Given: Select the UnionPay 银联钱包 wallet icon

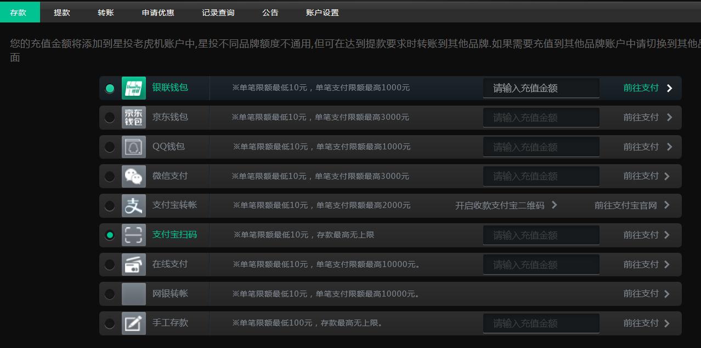Looking at the screenshot, I should (x=134, y=88).
